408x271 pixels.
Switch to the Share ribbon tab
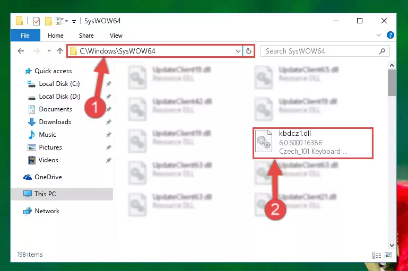pos(86,36)
